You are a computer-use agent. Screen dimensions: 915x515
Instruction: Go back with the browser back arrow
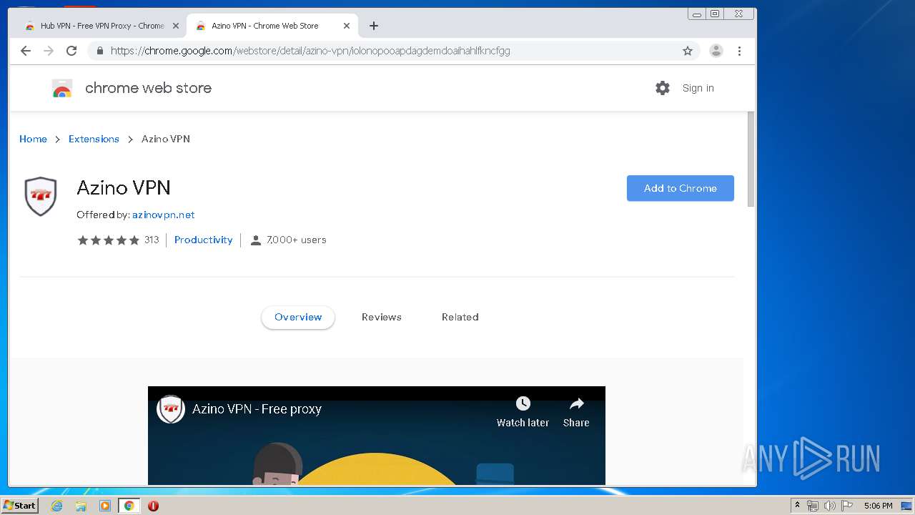[26, 51]
